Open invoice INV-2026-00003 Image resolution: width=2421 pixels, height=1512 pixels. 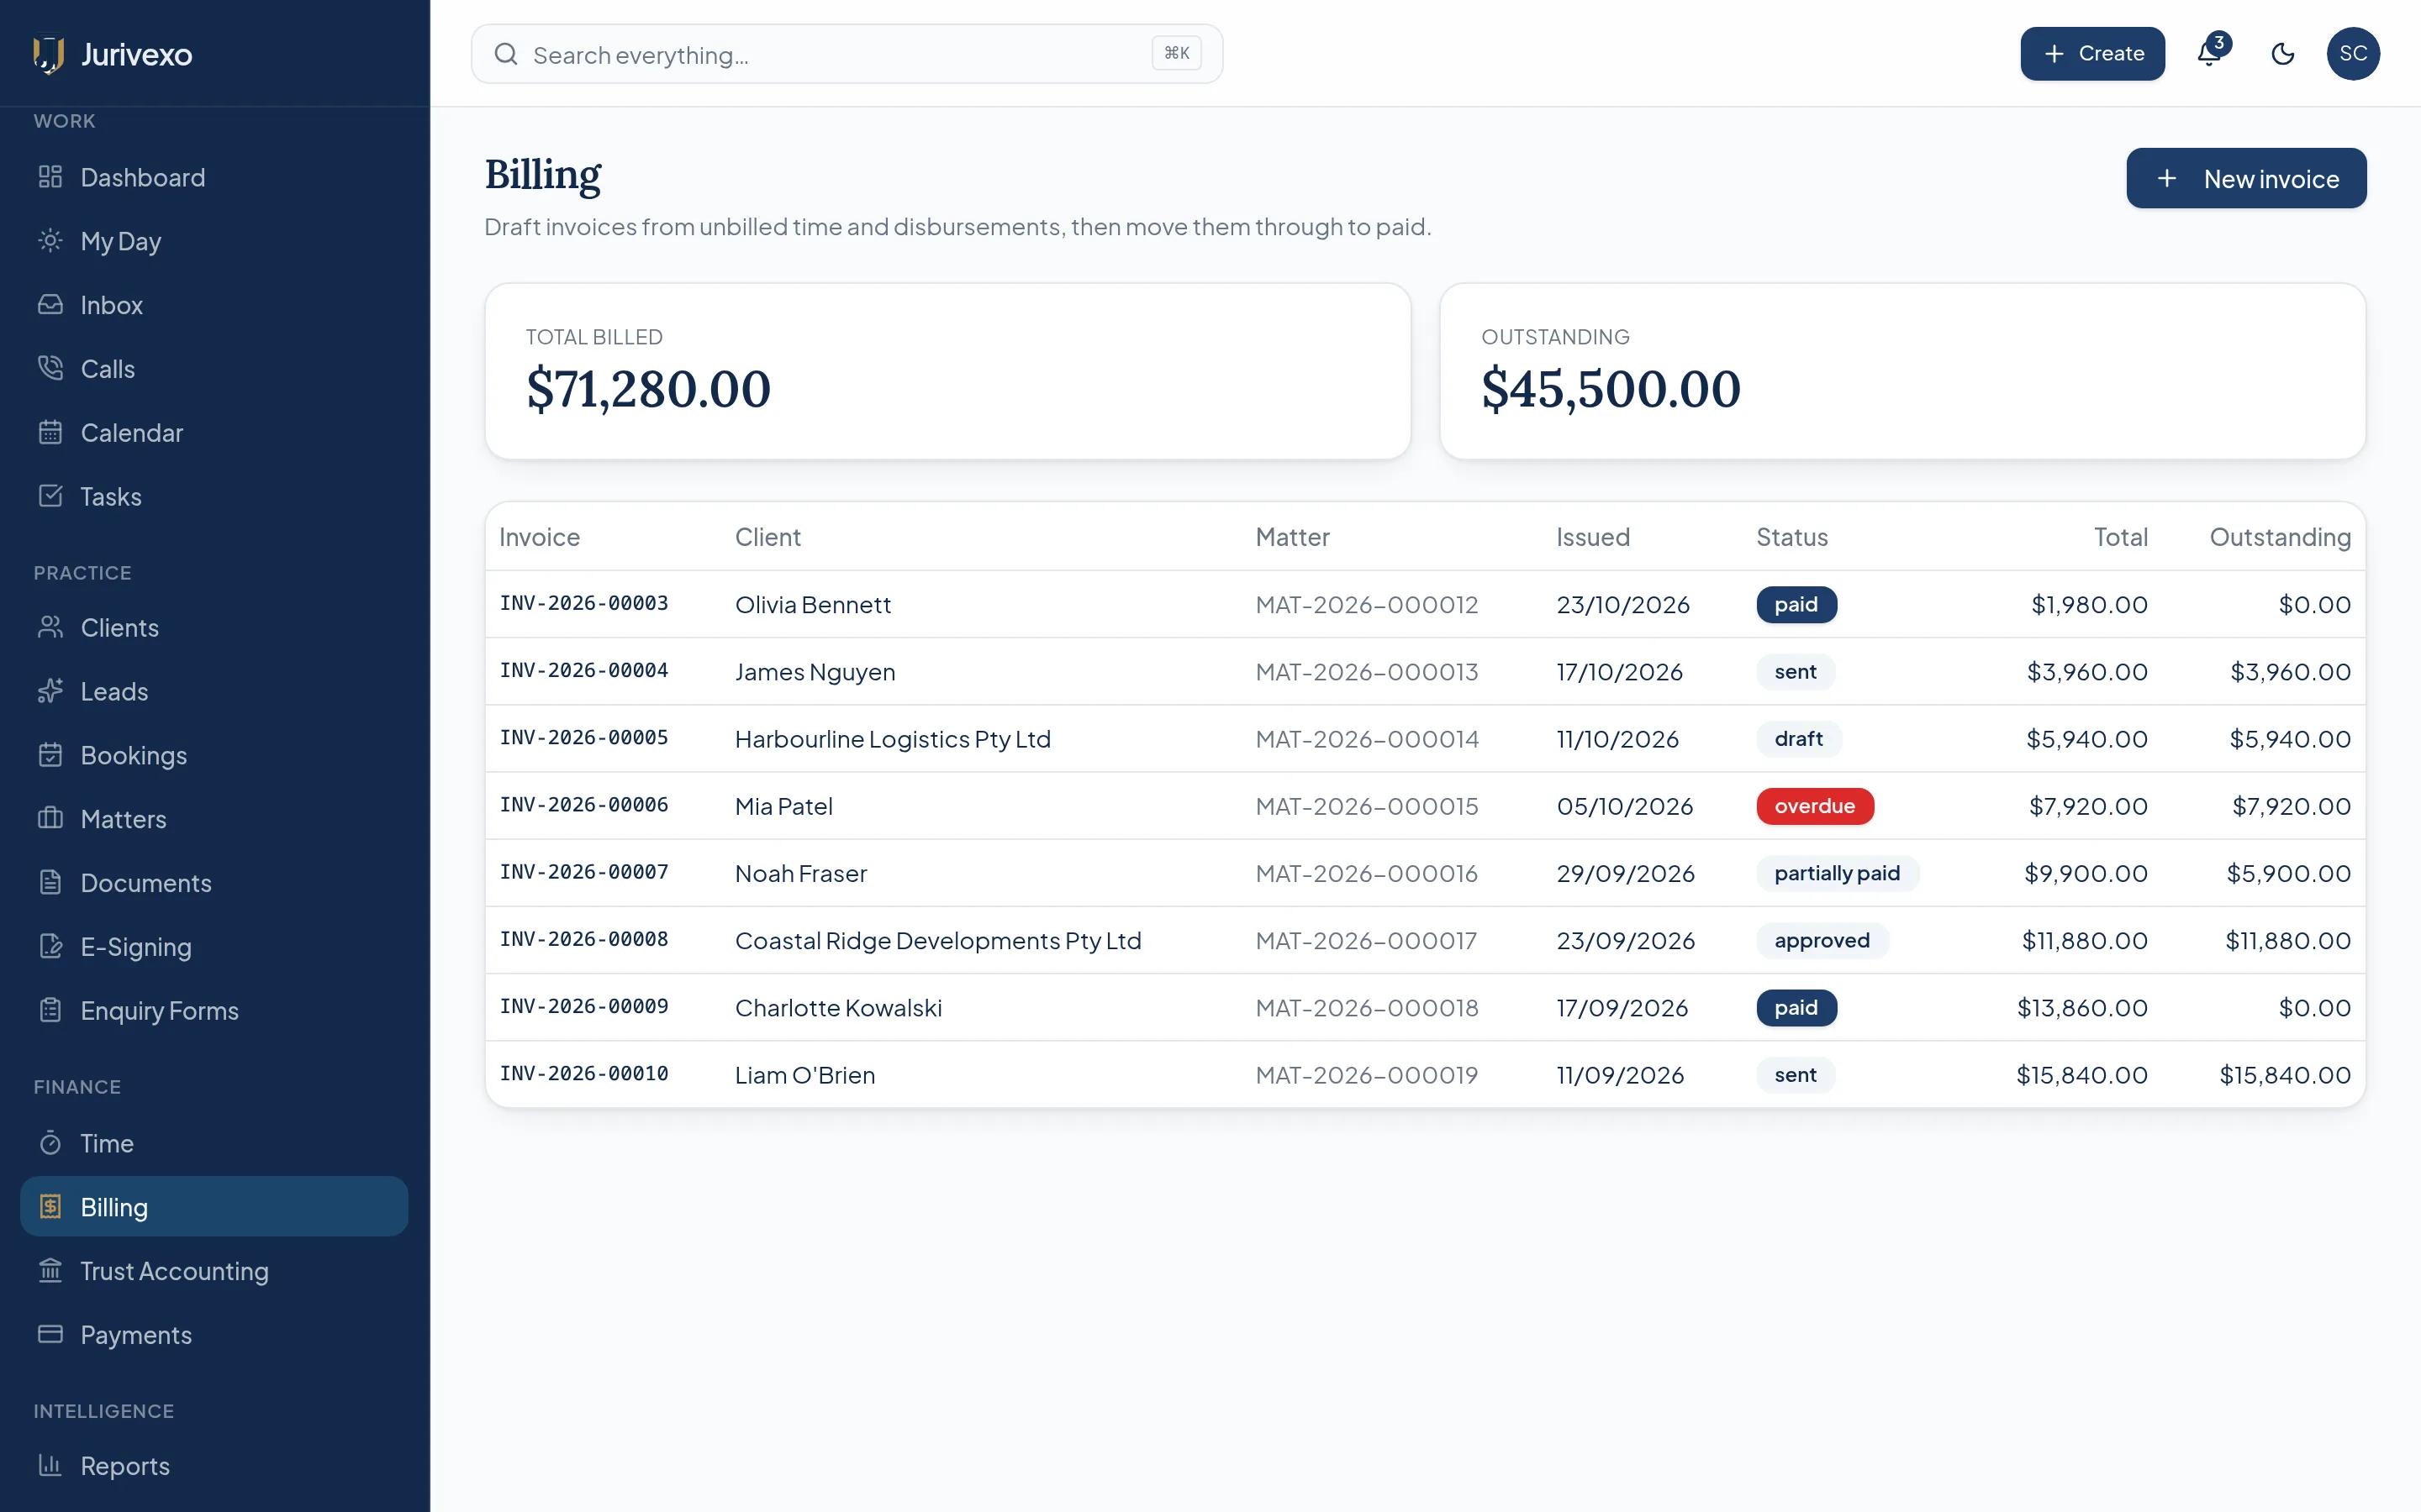point(584,604)
